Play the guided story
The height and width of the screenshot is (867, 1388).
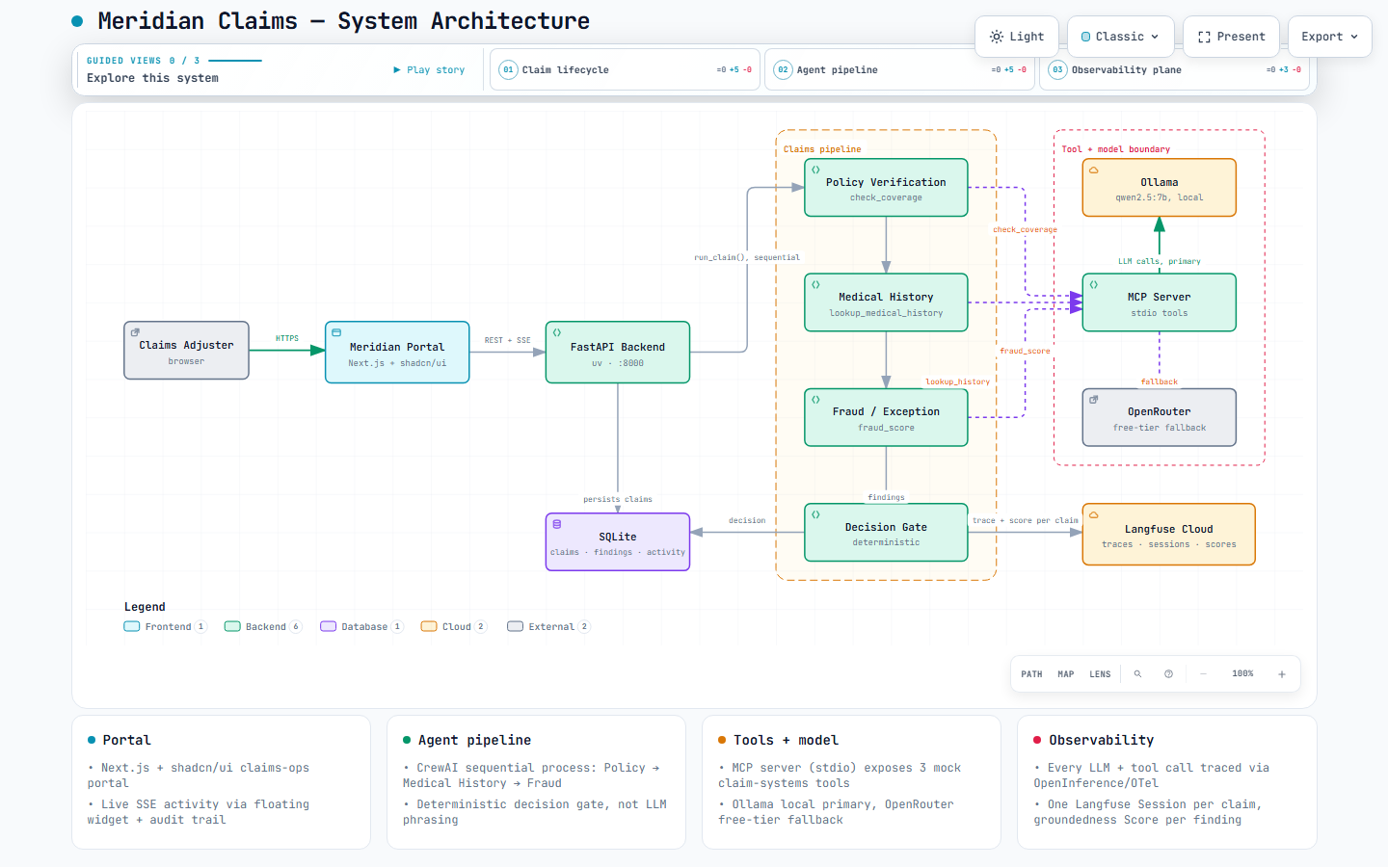429,69
